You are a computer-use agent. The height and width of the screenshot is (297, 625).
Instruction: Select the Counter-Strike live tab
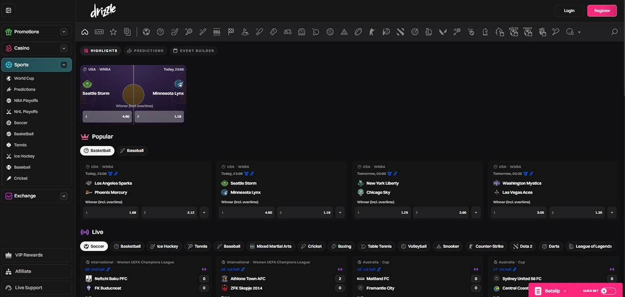[486, 246]
